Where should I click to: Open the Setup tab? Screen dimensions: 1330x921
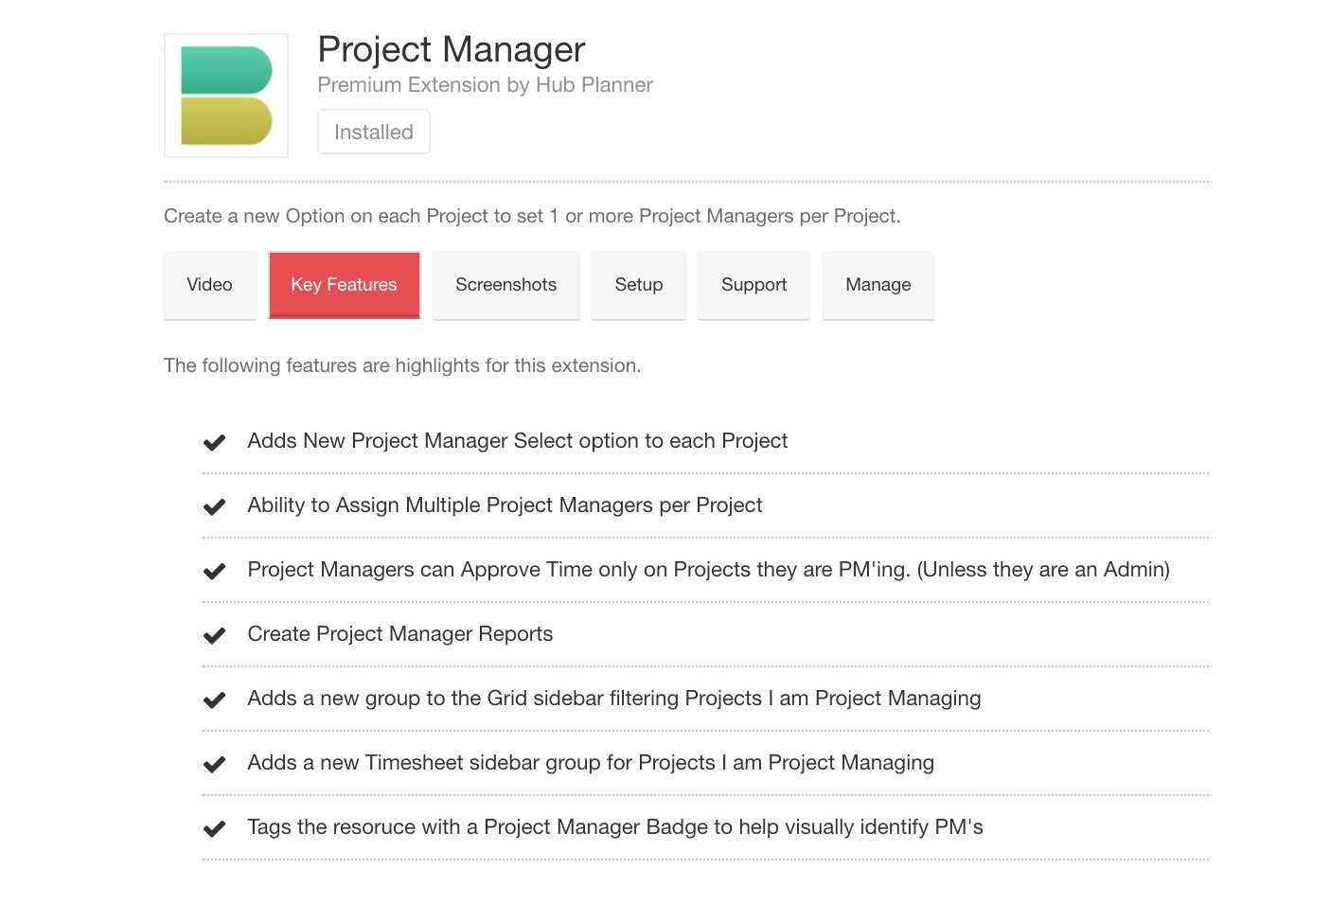639,285
